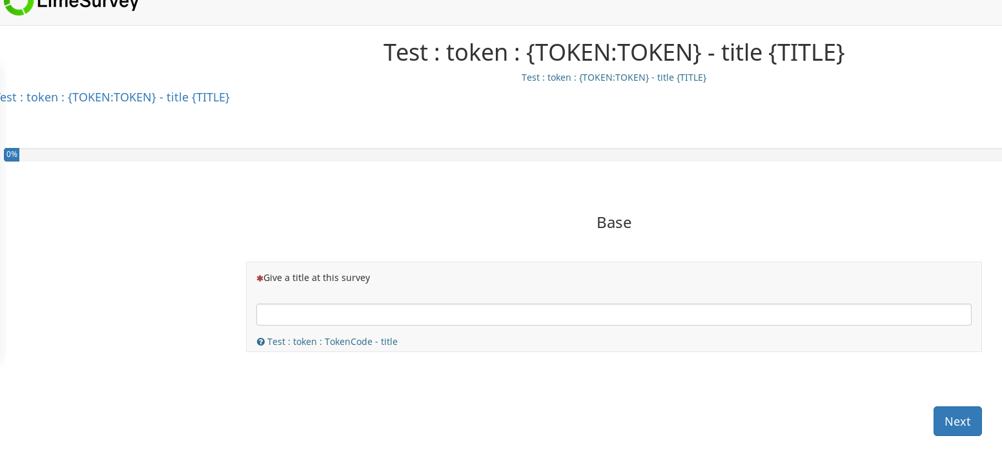Viewport: 1002px width, 458px height.
Task: Focus the survey title text input
Action: [613, 315]
